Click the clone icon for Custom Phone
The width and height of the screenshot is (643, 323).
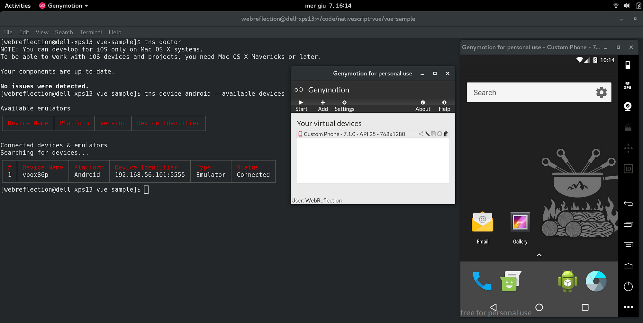click(433, 134)
